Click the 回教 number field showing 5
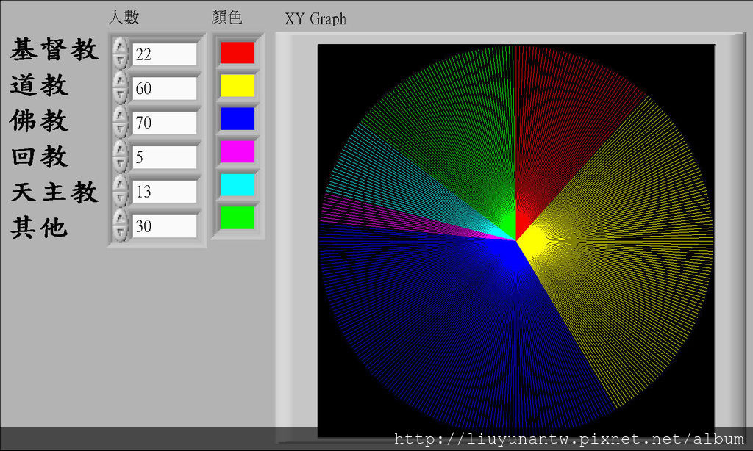This screenshot has height=451, width=753. (164, 157)
